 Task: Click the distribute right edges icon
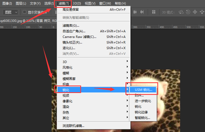tap(142, 12)
